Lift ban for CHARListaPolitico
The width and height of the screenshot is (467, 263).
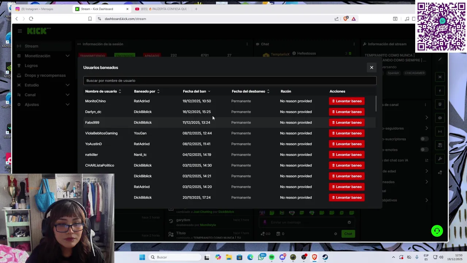pos(347,165)
